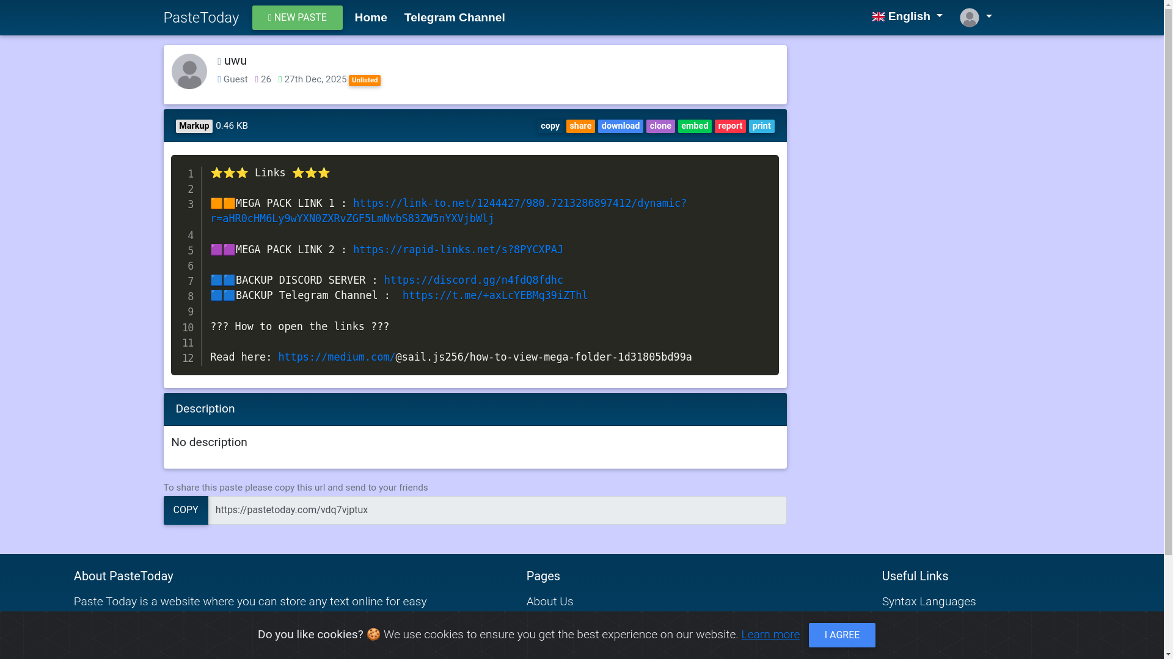1173x659 pixels.
Task: Open the Telegram Channel menu link
Action: (x=455, y=18)
